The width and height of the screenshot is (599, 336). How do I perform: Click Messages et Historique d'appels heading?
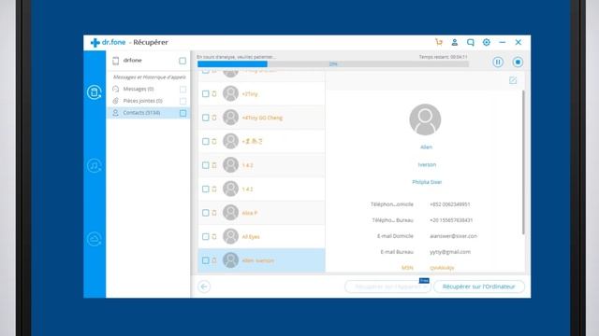pos(150,77)
